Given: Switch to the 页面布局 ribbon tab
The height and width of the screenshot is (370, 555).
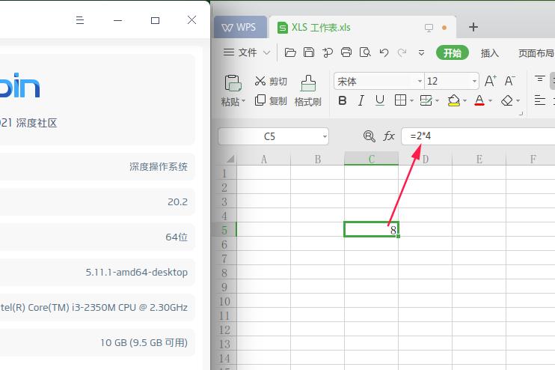Looking at the screenshot, I should (536, 53).
